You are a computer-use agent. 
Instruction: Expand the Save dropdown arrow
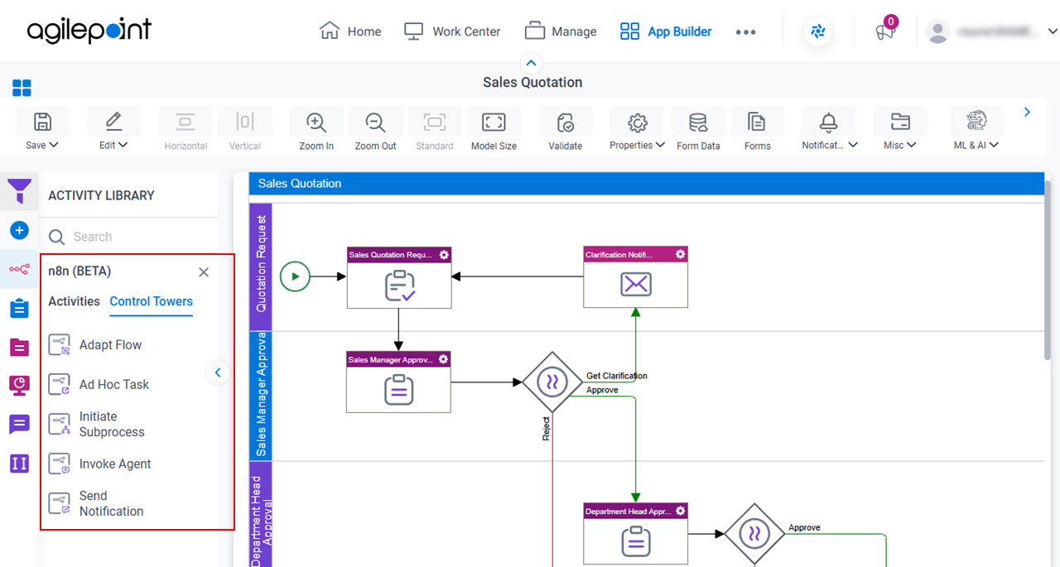pos(54,145)
